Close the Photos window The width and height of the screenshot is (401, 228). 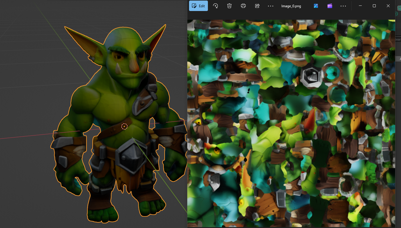tap(388, 6)
